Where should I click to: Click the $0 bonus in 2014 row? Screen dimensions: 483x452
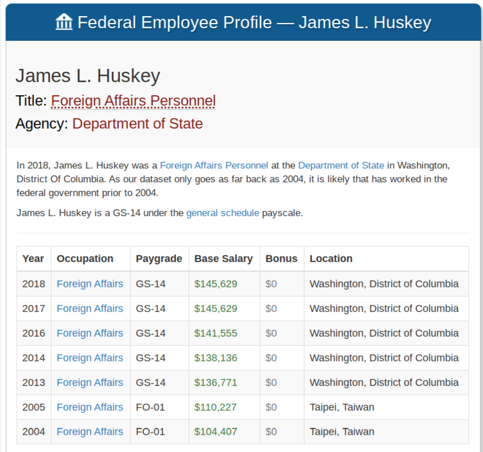(271, 358)
